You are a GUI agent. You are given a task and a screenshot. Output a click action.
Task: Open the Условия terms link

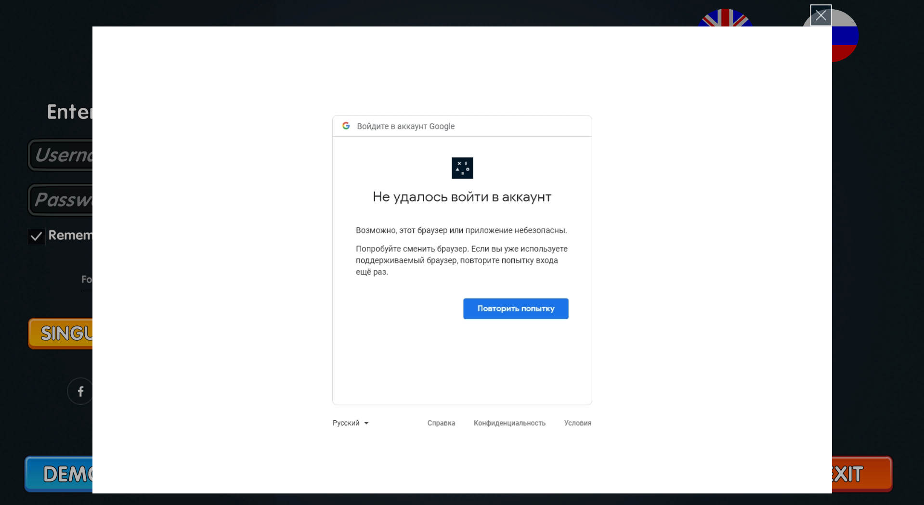[578, 423]
